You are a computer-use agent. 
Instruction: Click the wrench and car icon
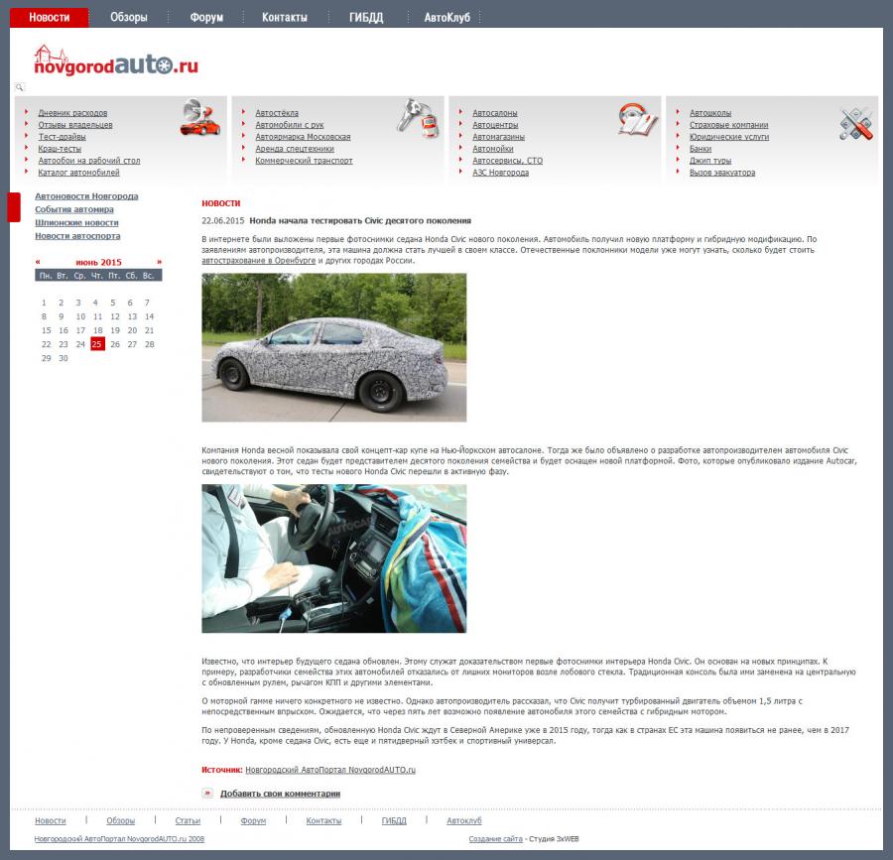(x=418, y=117)
